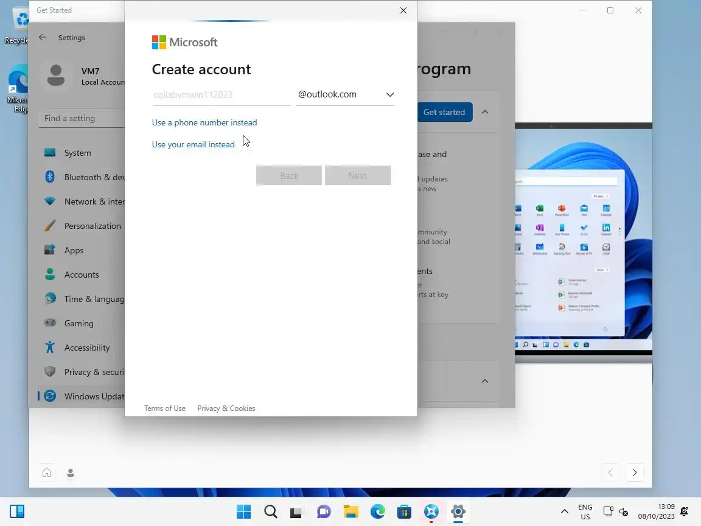This screenshot has height=526, width=701.
Task: Click ENG US language indicator
Action: click(585, 511)
